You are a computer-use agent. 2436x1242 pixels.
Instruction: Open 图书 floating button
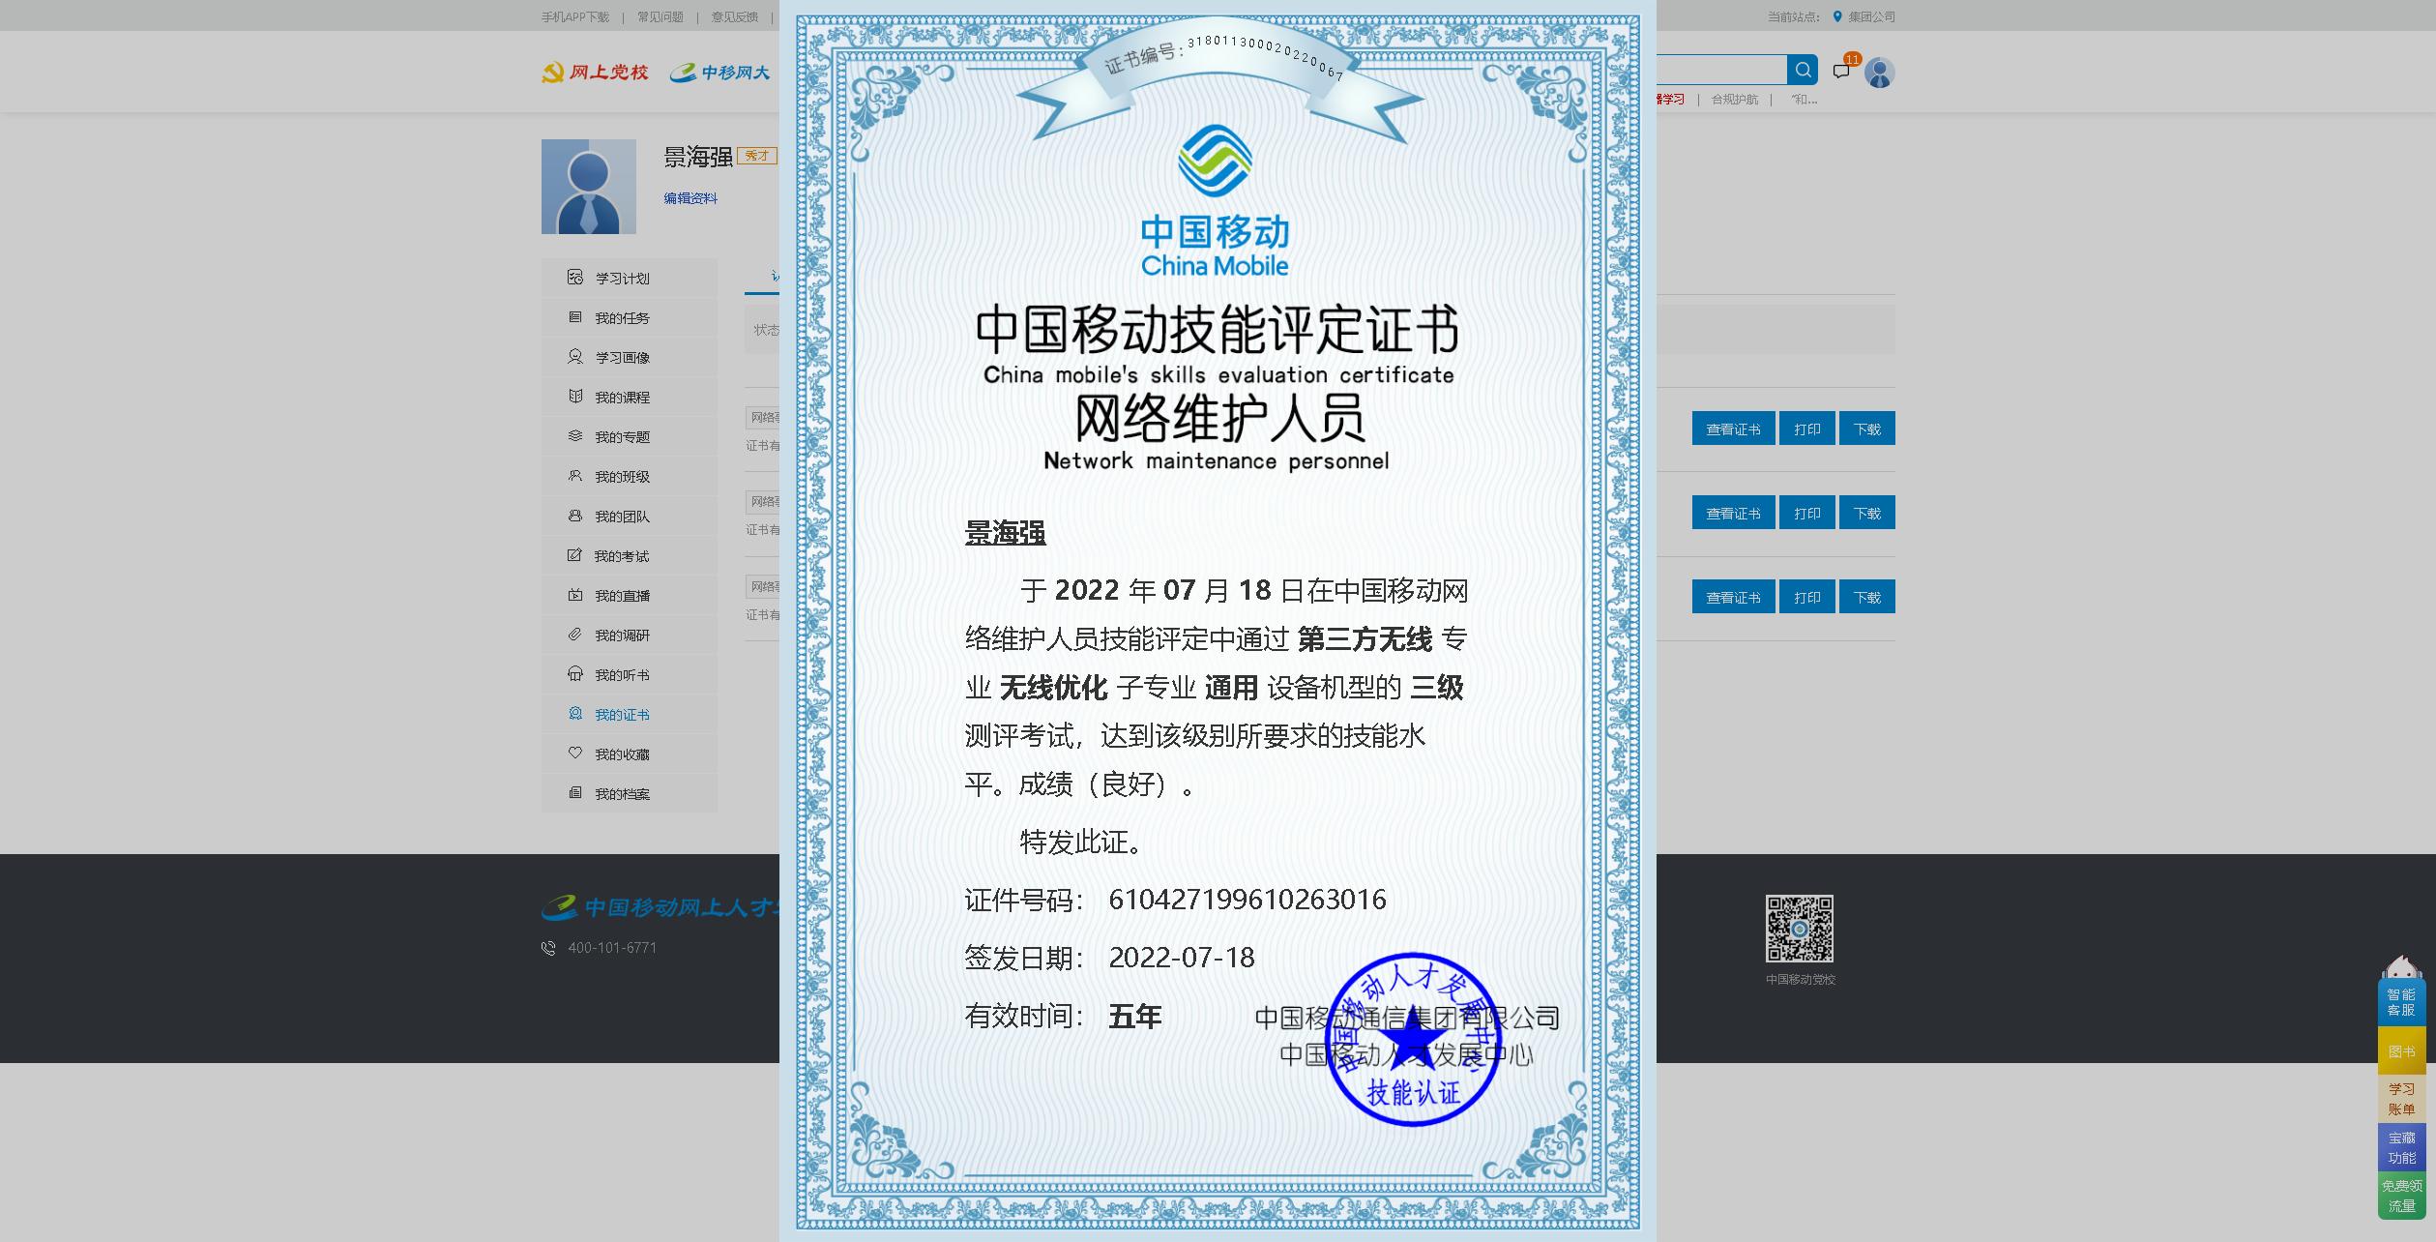(2401, 1050)
